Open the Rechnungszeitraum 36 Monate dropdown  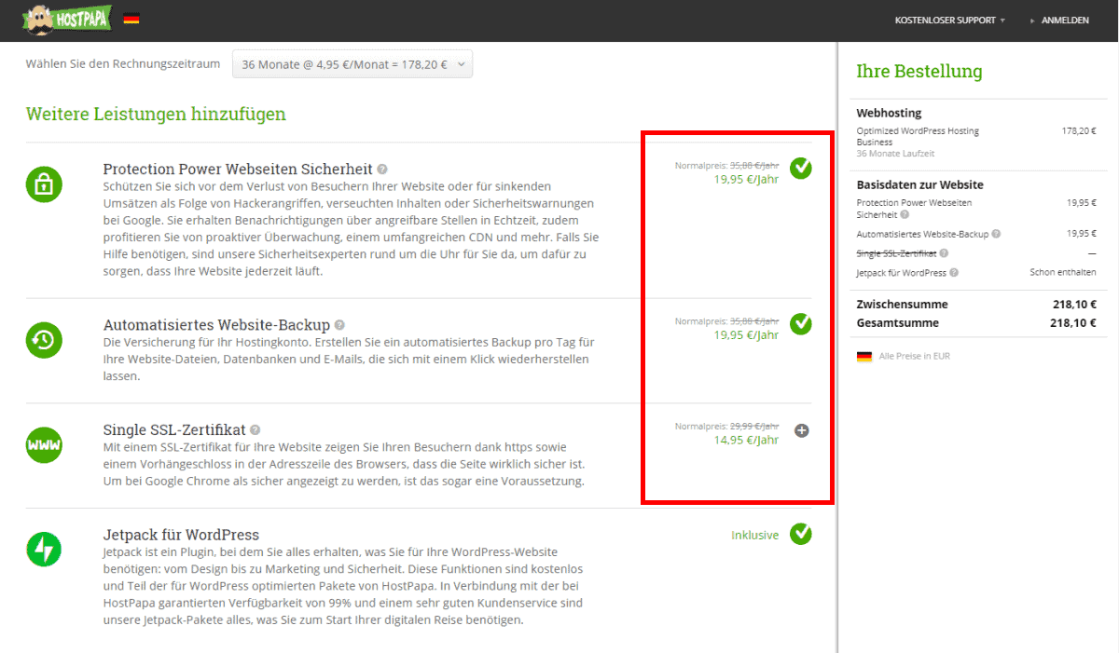352,65
